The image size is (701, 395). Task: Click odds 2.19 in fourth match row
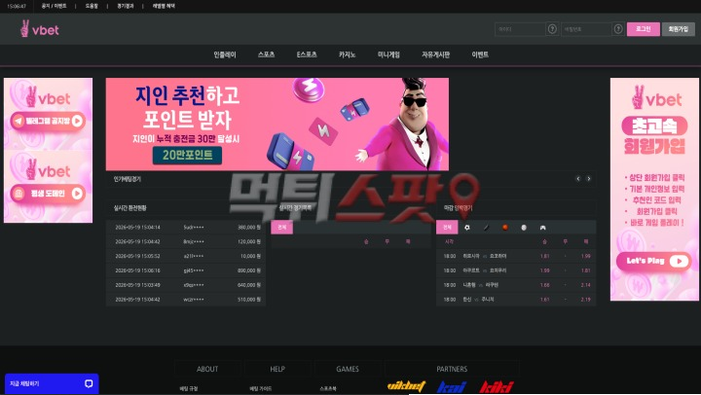(x=586, y=300)
